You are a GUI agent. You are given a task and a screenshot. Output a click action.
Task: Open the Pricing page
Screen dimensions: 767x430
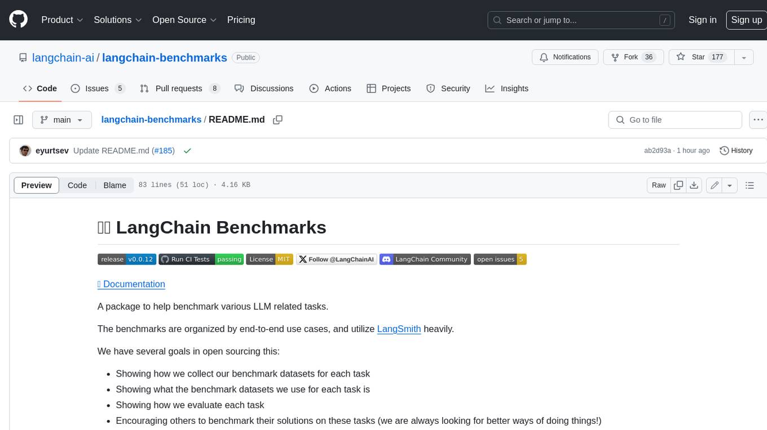pyautogui.click(x=241, y=20)
